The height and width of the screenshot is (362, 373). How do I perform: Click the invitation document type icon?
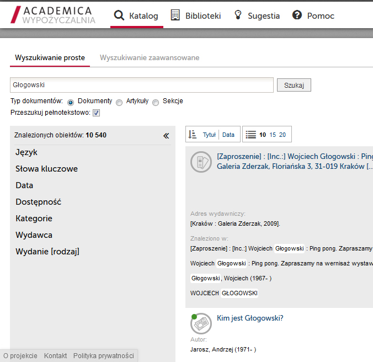pyautogui.click(x=201, y=161)
